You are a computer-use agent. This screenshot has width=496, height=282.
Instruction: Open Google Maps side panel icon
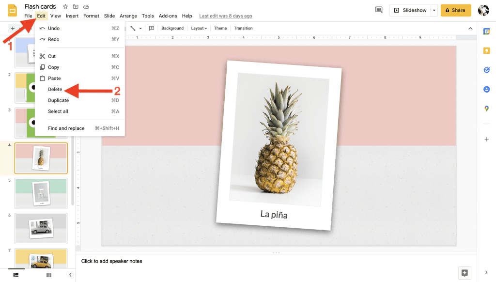[x=486, y=109]
